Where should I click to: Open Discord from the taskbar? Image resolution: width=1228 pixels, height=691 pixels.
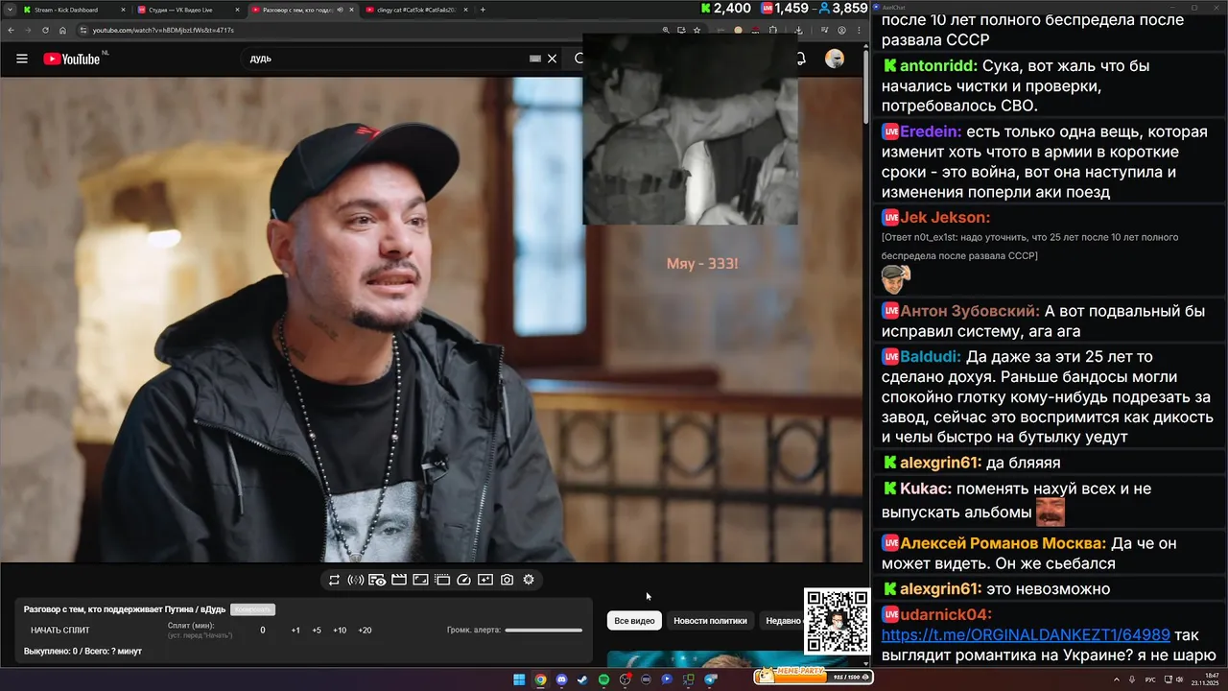[561, 679]
